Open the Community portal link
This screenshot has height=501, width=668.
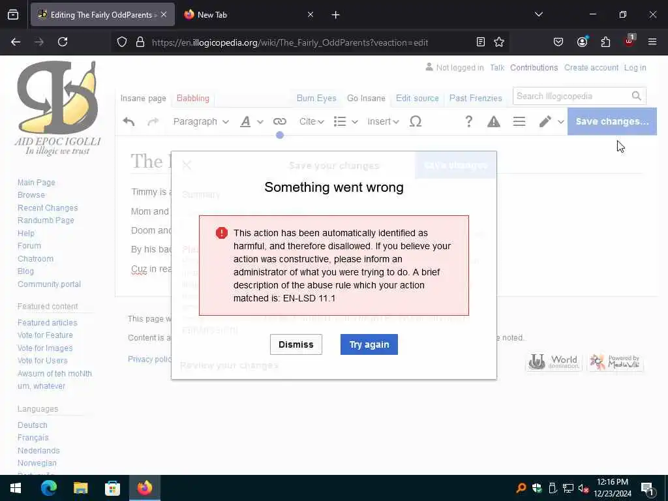tap(49, 284)
